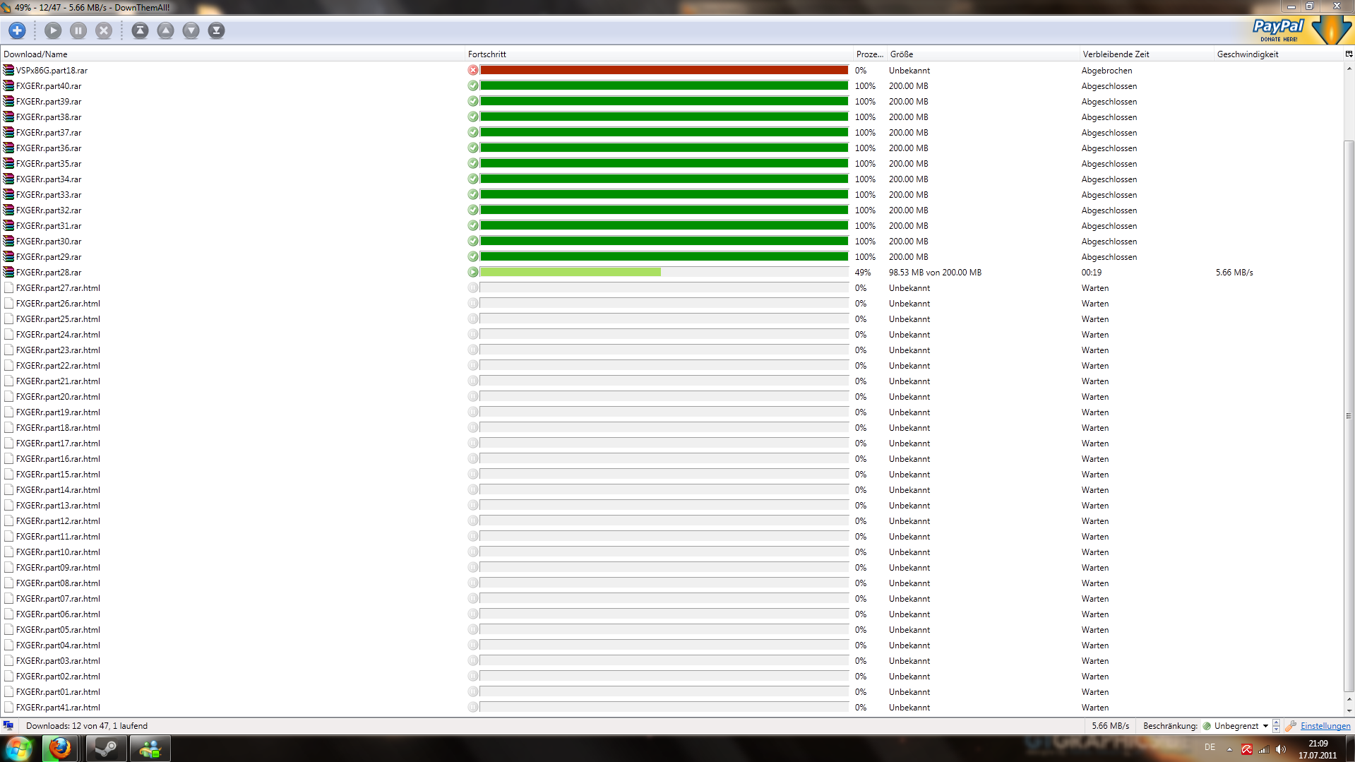Click '5.66 MB/s' total speed in statusbar

pyautogui.click(x=1110, y=725)
